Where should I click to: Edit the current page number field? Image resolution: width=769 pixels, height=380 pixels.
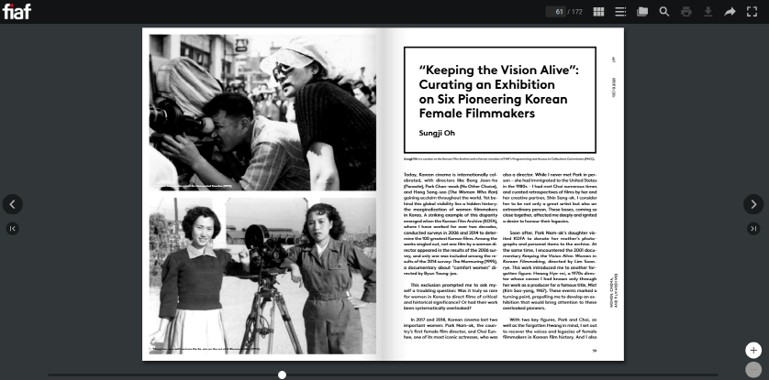click(x=556, y=12)
